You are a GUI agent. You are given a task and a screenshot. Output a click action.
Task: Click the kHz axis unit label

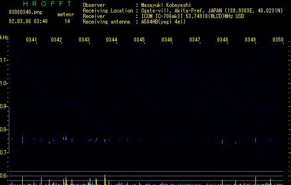pyautogui.click(x=4, y=37)
